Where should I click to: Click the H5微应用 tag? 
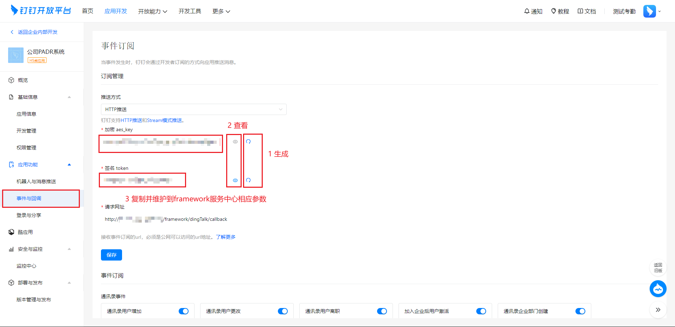click(x=37, y=60)
